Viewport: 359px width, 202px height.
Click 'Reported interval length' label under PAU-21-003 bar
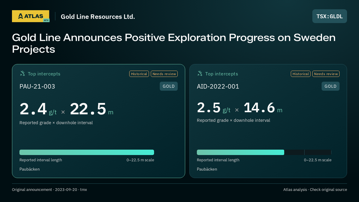[41, 160]
